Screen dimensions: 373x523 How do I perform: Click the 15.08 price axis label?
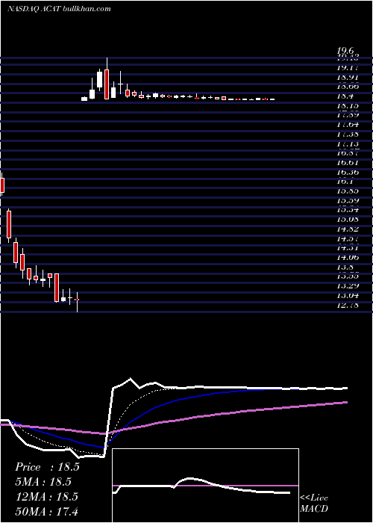[x=348, y=220]
